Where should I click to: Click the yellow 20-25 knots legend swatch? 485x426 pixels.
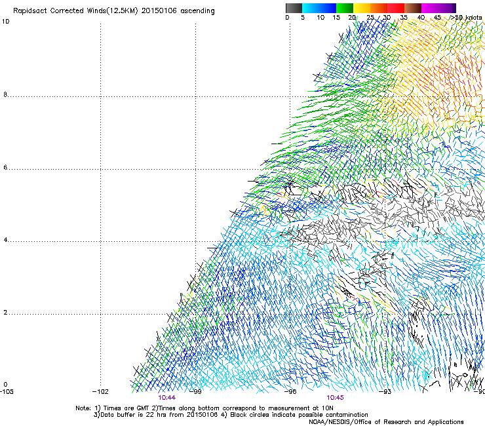pos(362,8)
